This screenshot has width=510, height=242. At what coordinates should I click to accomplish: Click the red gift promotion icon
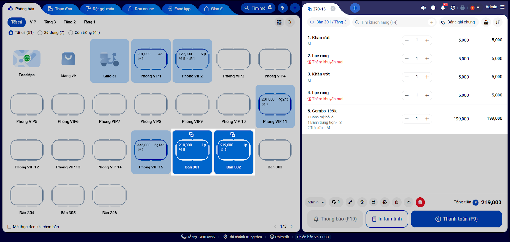pos(420,202)
